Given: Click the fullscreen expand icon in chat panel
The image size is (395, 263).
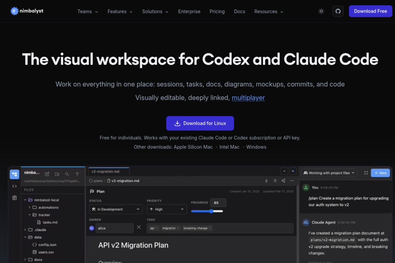Looking at the screenshot, I should tap(366, 173).
